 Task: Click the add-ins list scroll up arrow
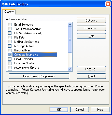(70, 25)
